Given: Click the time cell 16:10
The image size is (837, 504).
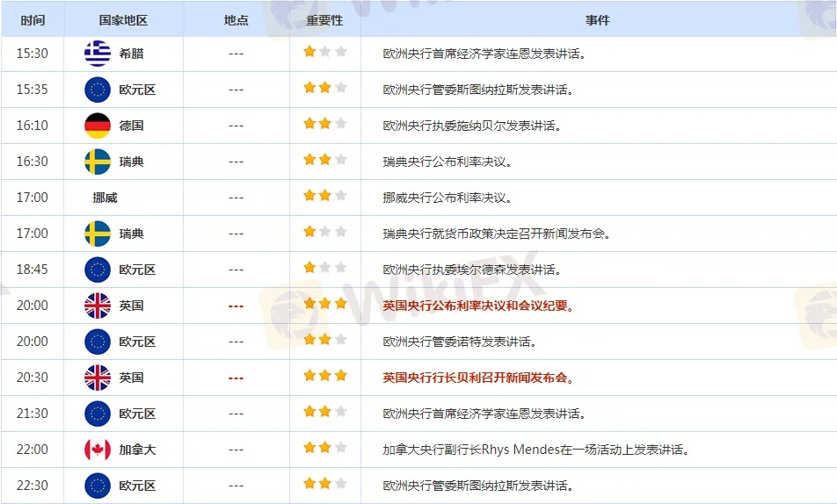Looking at the screenshot, I should tap(32, 126).
